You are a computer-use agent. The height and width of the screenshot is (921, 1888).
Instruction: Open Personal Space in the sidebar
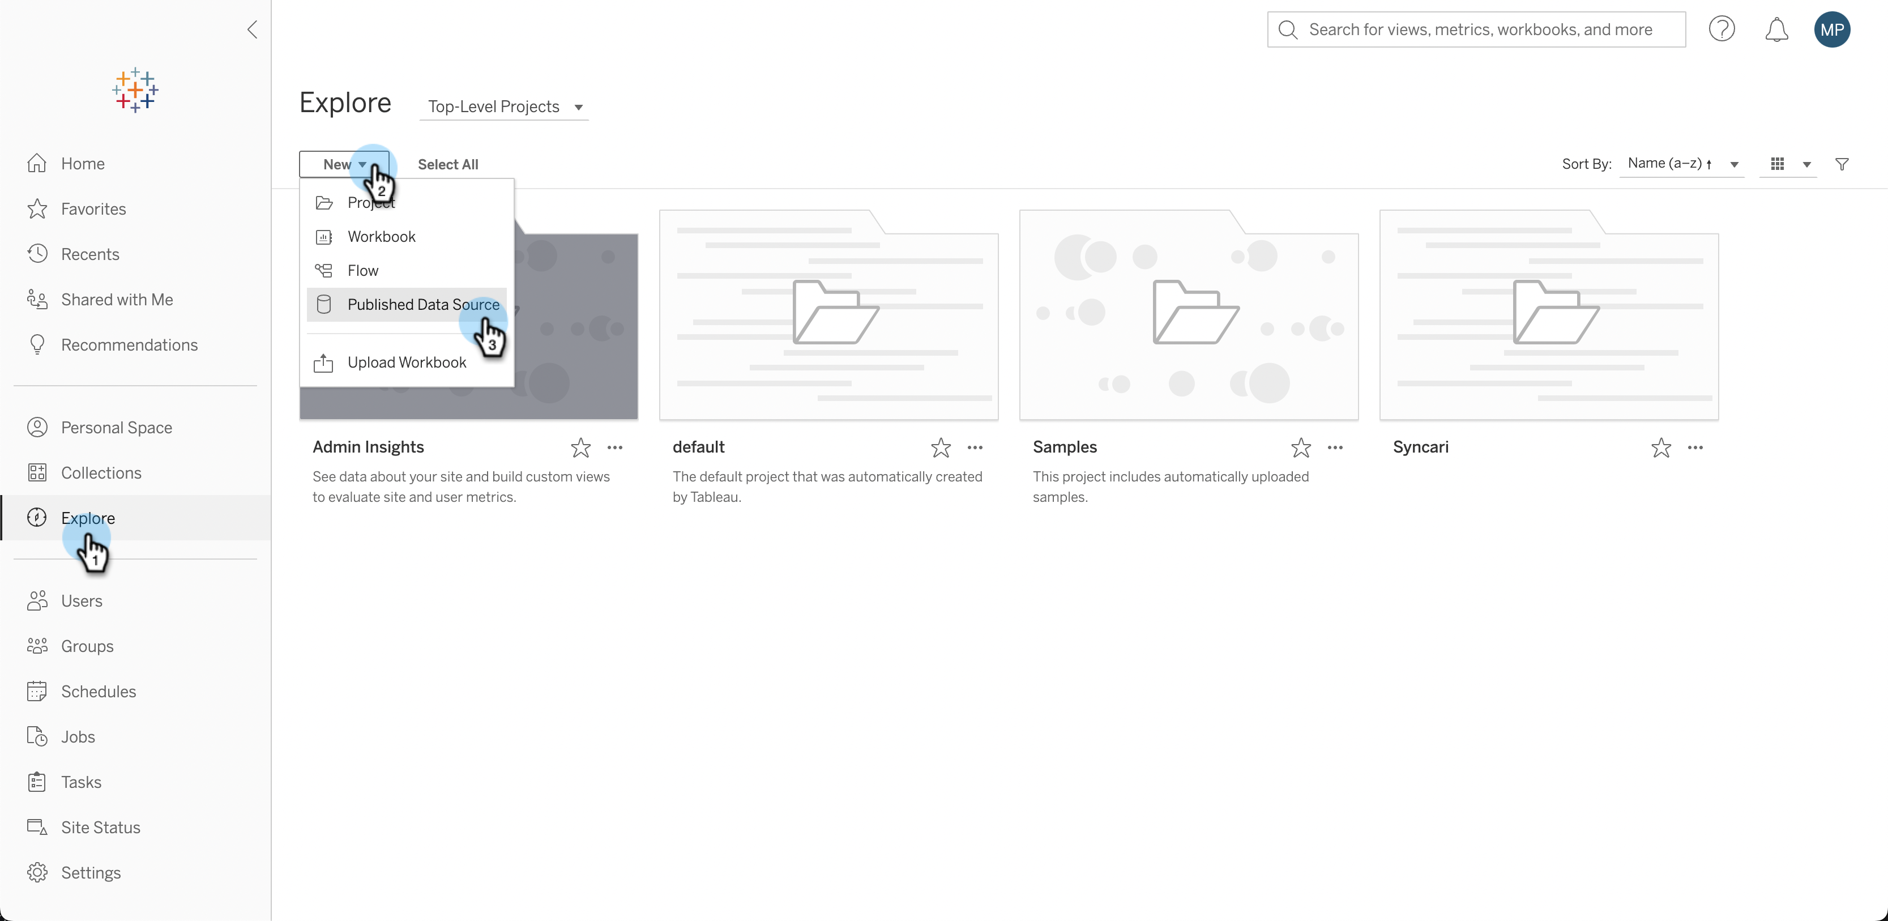[135, 428]
